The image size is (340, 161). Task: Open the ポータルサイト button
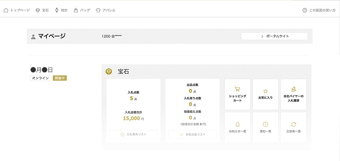[274, 36]
